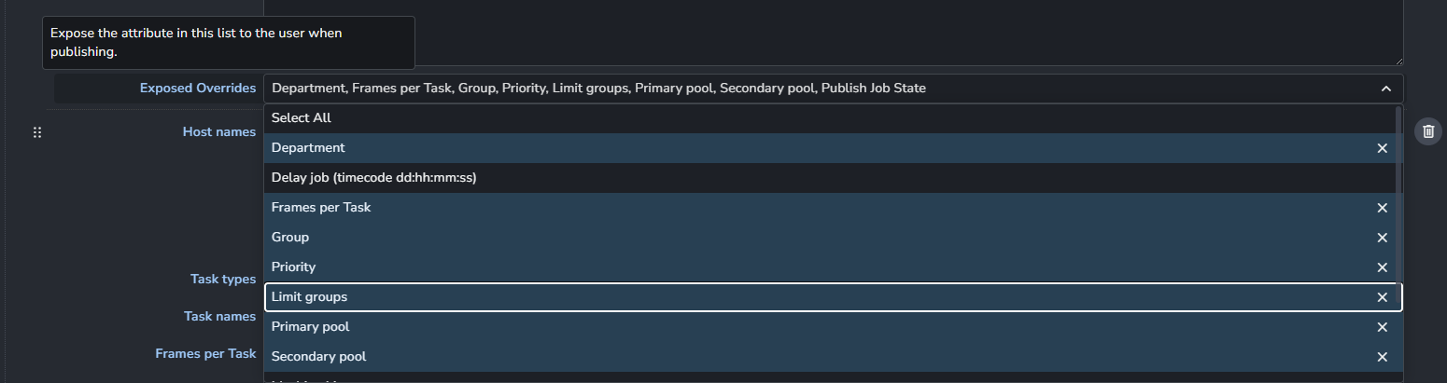Toggle the Department option row

[x=308, y=148]
